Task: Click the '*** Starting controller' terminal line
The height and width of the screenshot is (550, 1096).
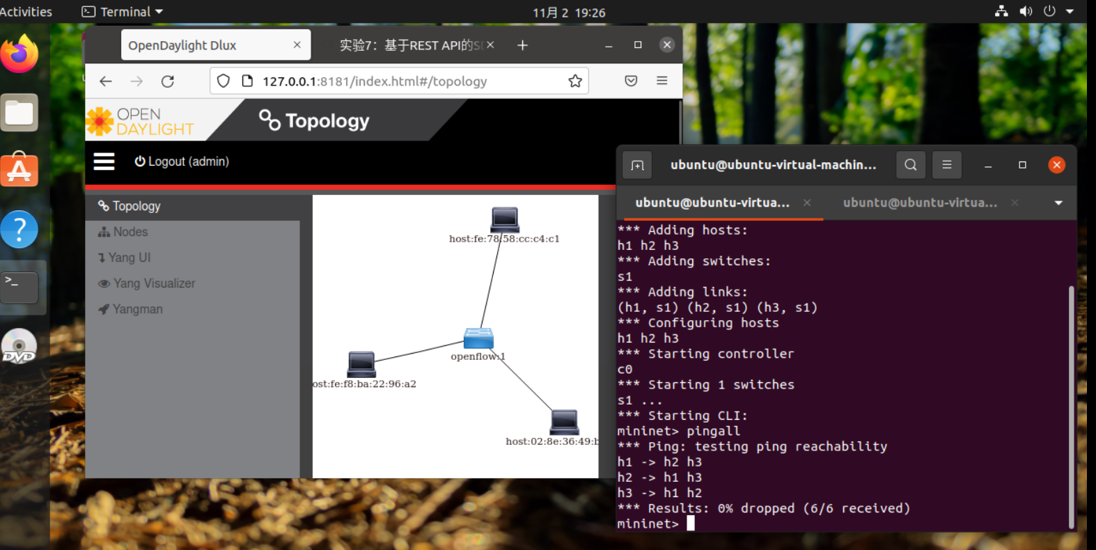Action: (705, 354)
